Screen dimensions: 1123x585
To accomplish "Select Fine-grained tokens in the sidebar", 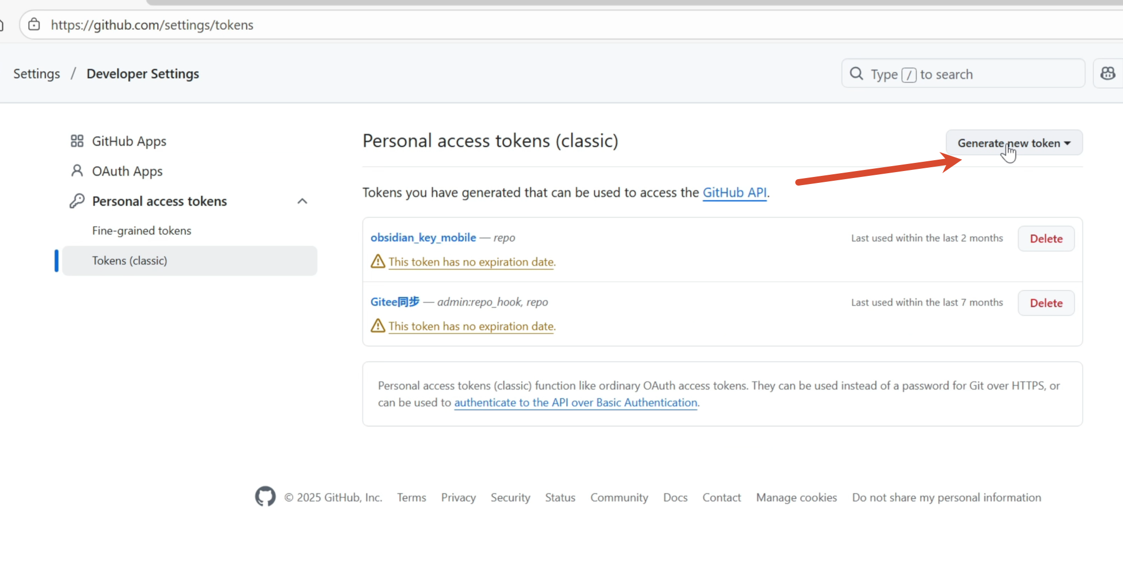I will (x=141, y=231).
